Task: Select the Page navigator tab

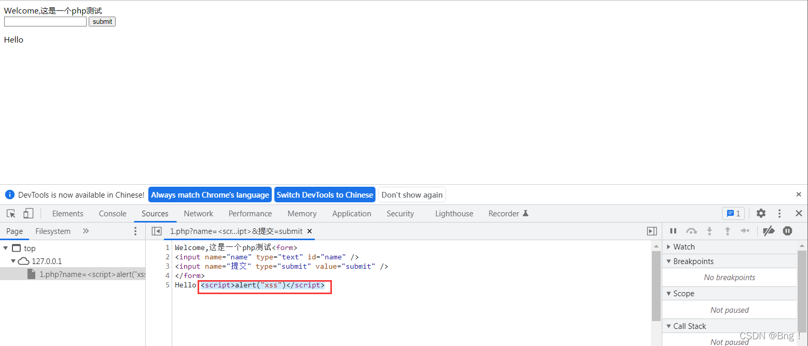Action: point(15,231)
